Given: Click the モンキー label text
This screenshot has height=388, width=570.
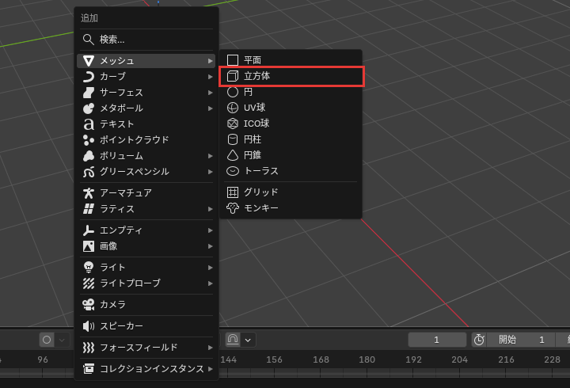Looking at the screenshot, I should [x=261, y=208].
